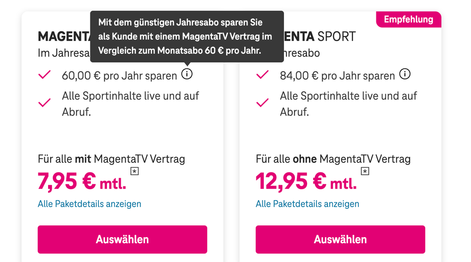Click Sportinhalte checkmark in the 7,95 € card
This screenshot has width=471, height=262.
point(45,103)
